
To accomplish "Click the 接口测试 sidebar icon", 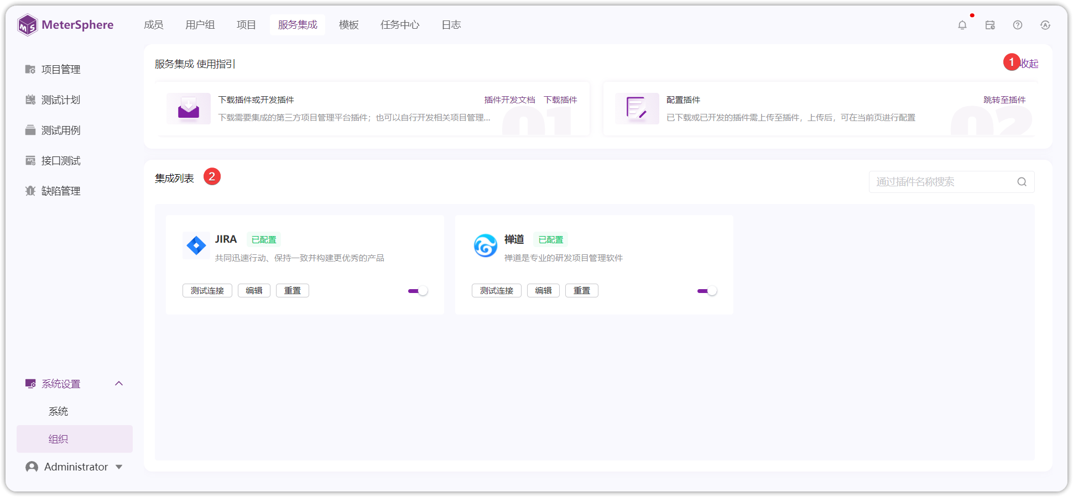I will pyautogui.click(x=30, y=160).
